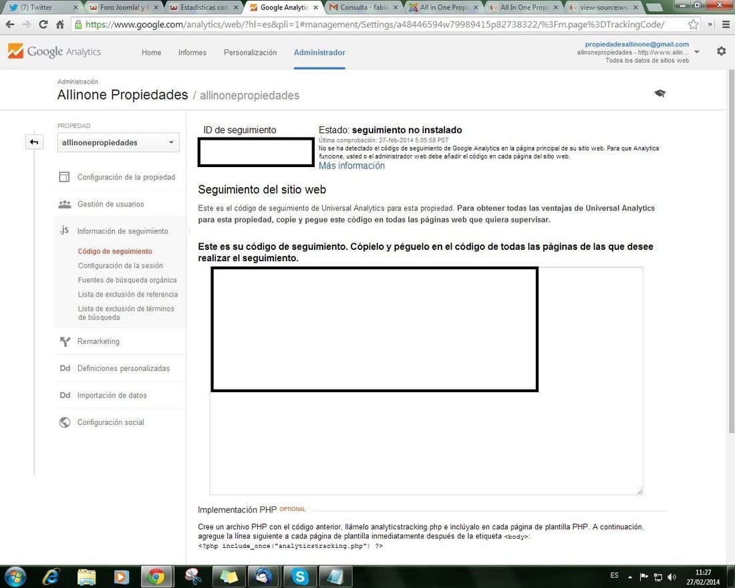
Task: Click the volume speaker icon in system tray
Action: pyautogui.click(x=672, y=577)
